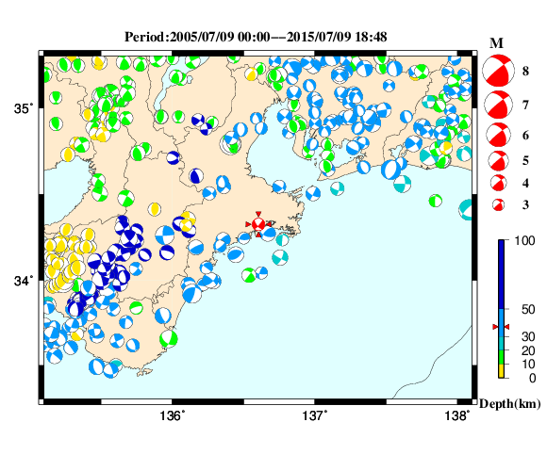The height and width of the screenshot is (471, 547).
Task: Click the "M" magnitude legend heading
Action: click(x=496, y=43)
